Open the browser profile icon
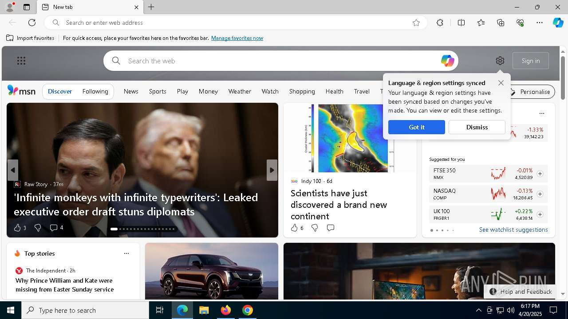The height and width of the screenshot is (319, 568). 9,7
